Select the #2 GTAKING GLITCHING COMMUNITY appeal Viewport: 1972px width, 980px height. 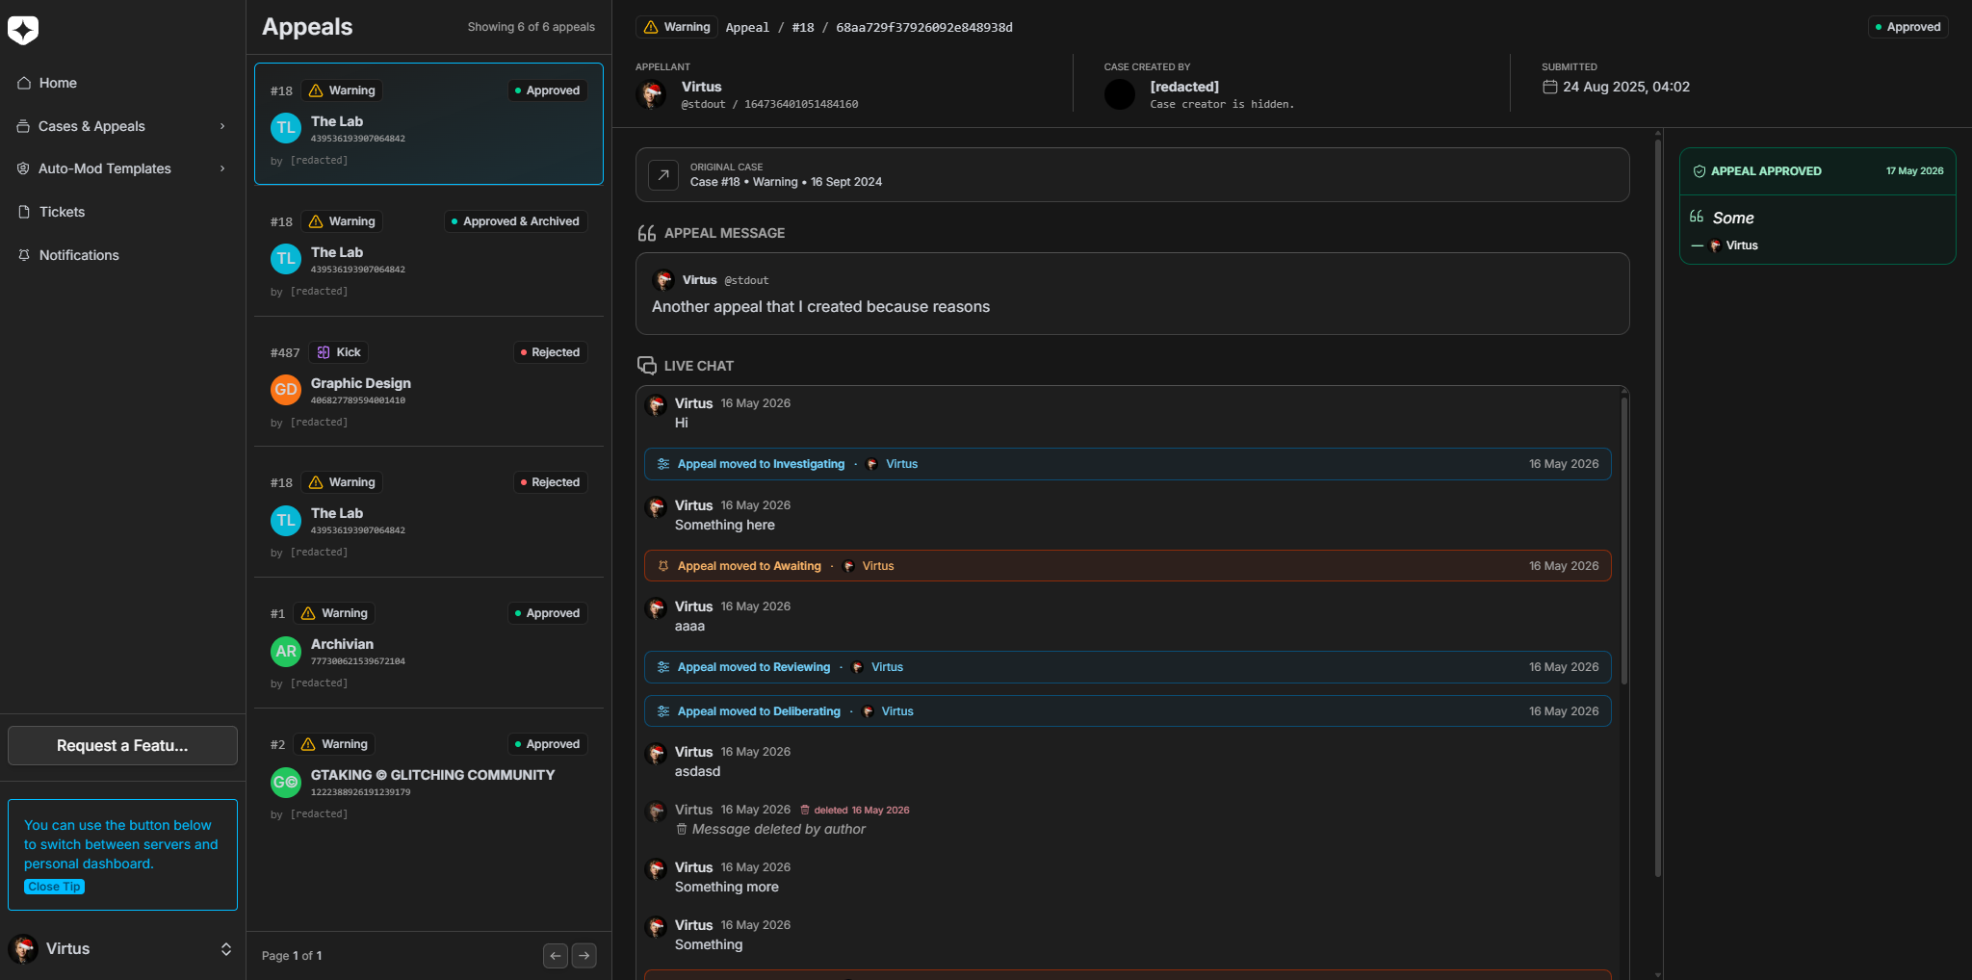point(428,778)
